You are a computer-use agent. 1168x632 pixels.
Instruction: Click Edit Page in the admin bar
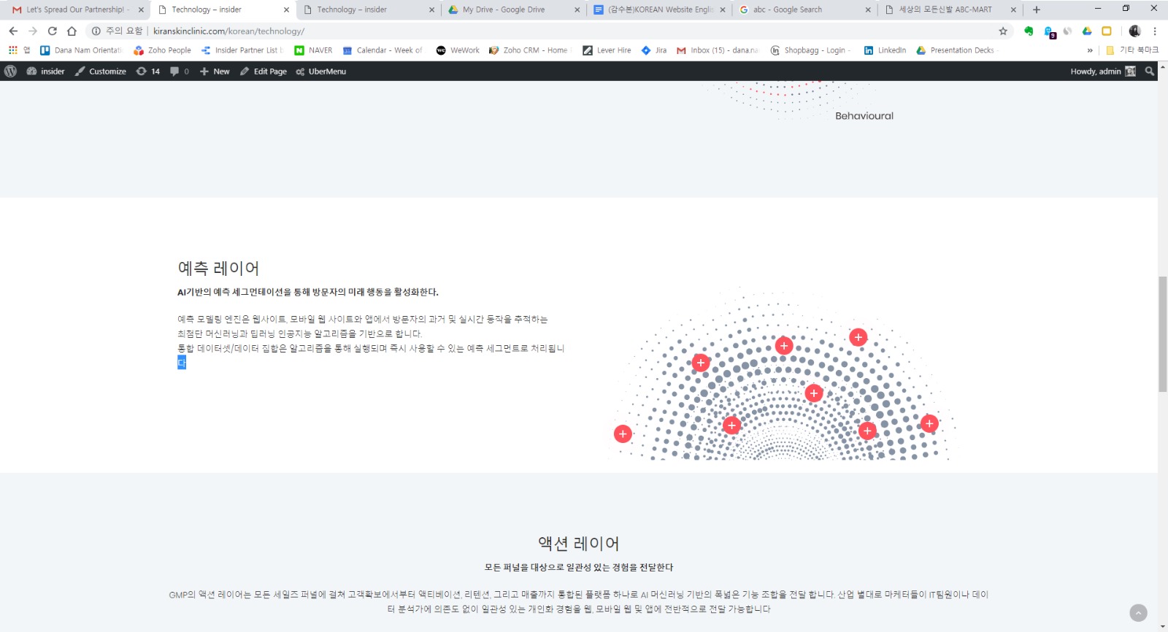click(264, 72)
